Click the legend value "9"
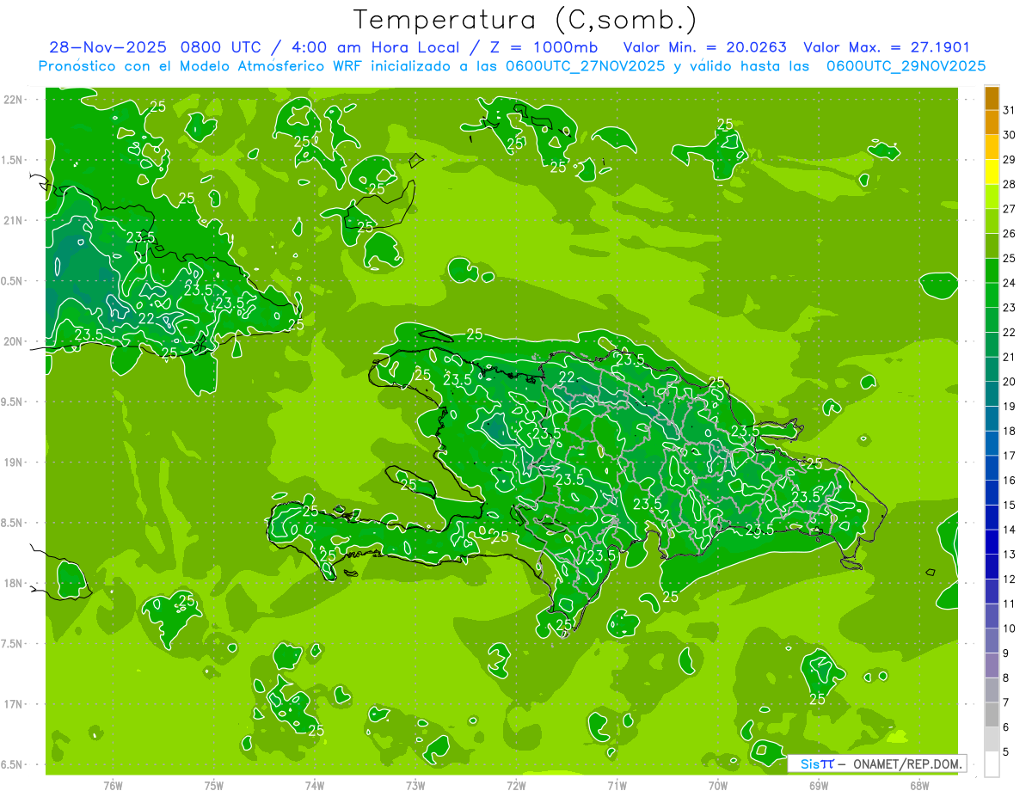 coord(1006,654)
